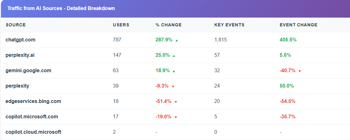Viewport: 350px width, 140px height.
Task: Open the chatgpt.com source row
Action: 20,40
